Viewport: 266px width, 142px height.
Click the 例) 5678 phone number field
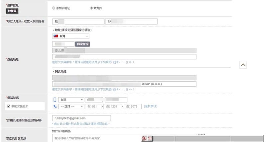132,106
